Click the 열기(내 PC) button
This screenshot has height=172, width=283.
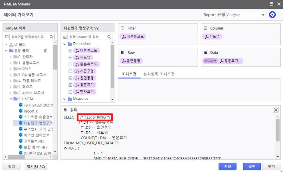pyautogui.click(x=36, y=167)
